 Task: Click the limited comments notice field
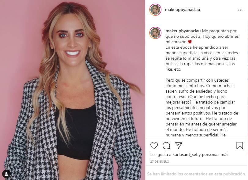tap(196, 174)
